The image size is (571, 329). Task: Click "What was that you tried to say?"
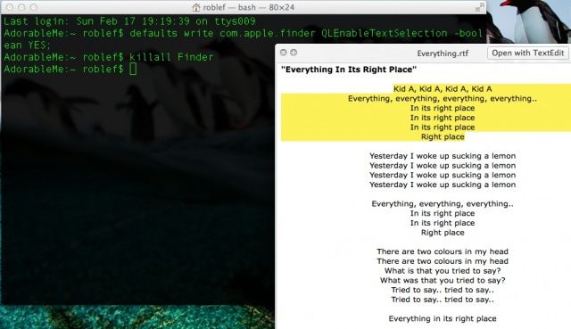point(443,280)
